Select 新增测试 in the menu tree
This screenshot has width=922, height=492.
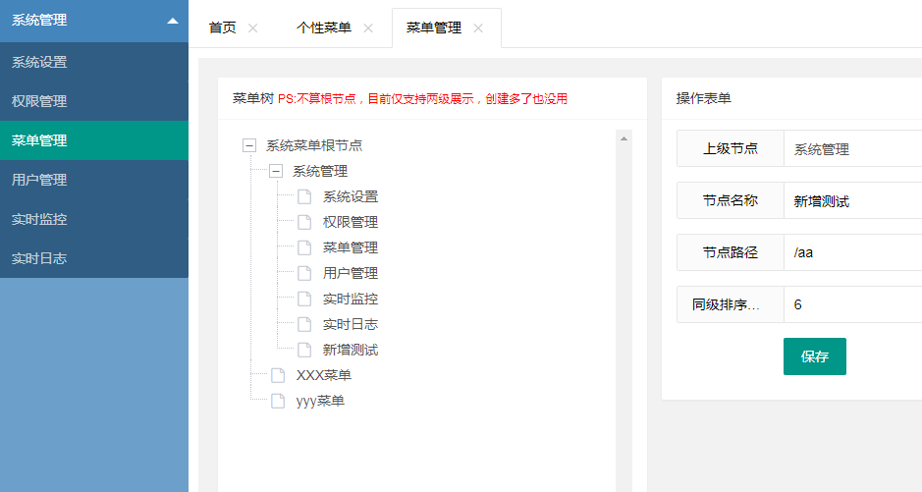[350, 350]
